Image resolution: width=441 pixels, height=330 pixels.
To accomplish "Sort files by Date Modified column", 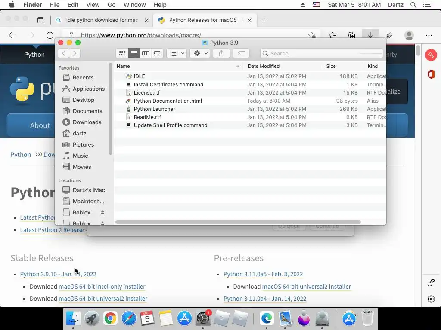I will (x=282, y=66).
